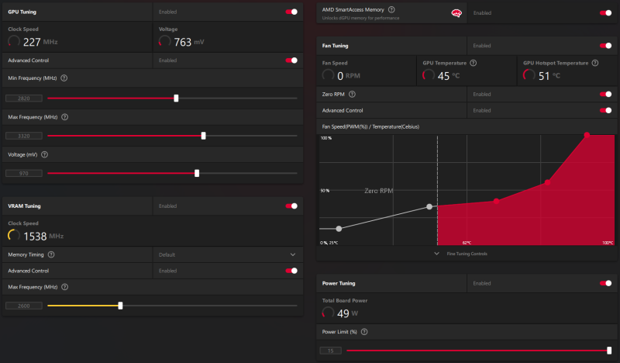The image size is (620, 363).
Task: Click the Zero RPM label in graph
Action: [379, 191]
